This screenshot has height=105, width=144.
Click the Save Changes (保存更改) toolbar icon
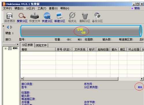10,18
